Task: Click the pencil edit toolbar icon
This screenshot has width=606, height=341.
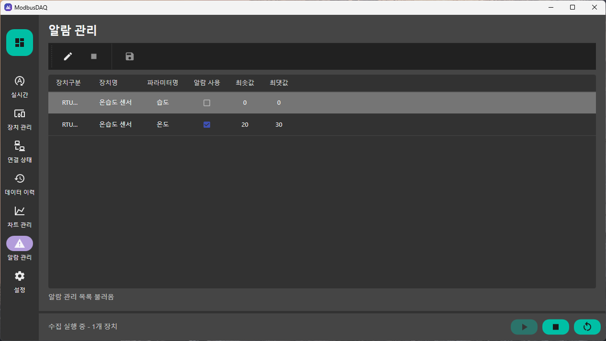Action: coord(68,56)
